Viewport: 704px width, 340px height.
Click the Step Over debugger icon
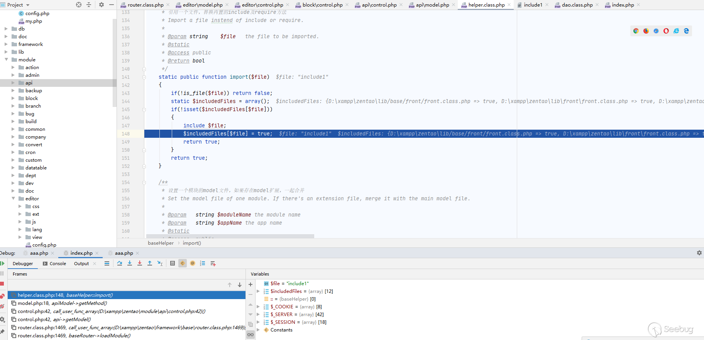tap(120, 263)
